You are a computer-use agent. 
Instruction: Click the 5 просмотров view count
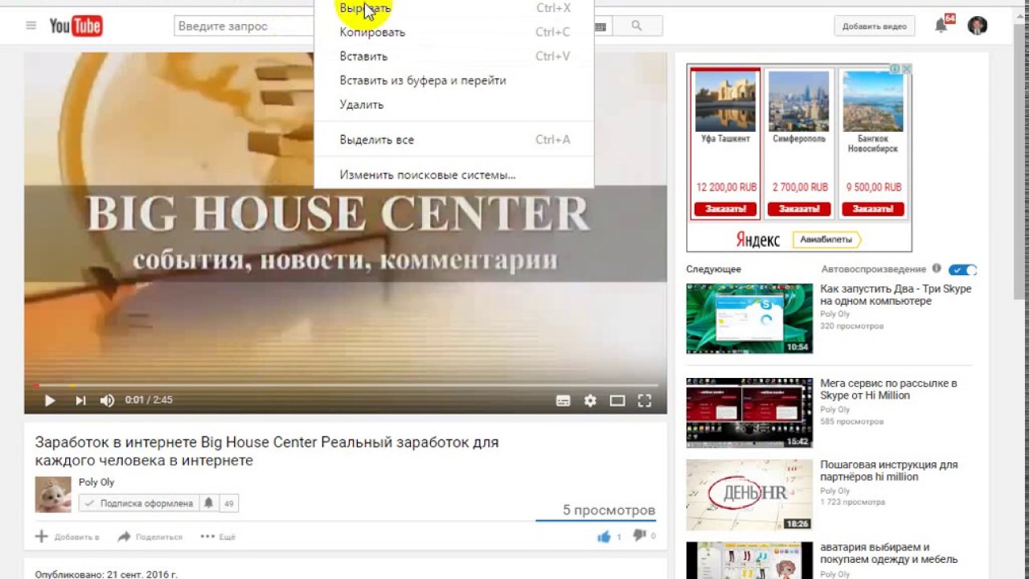point(609,510)
